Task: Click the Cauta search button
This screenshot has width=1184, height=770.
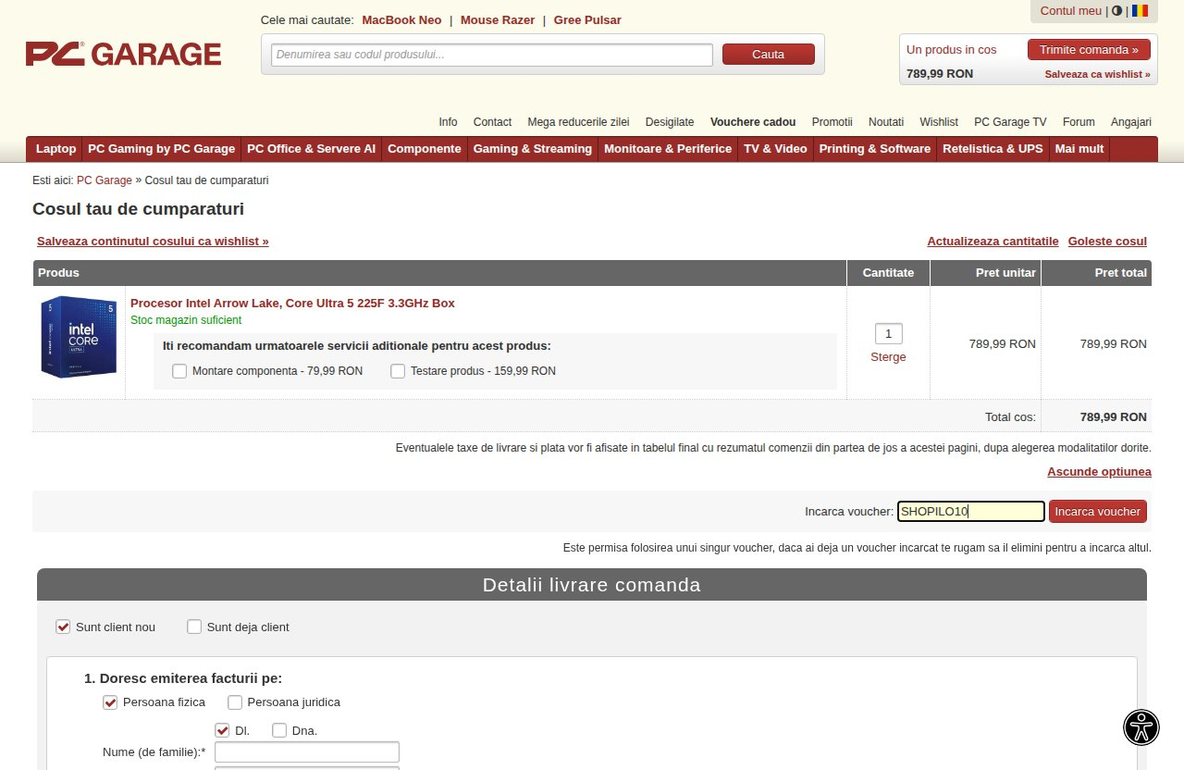Action: coord(769,55)
